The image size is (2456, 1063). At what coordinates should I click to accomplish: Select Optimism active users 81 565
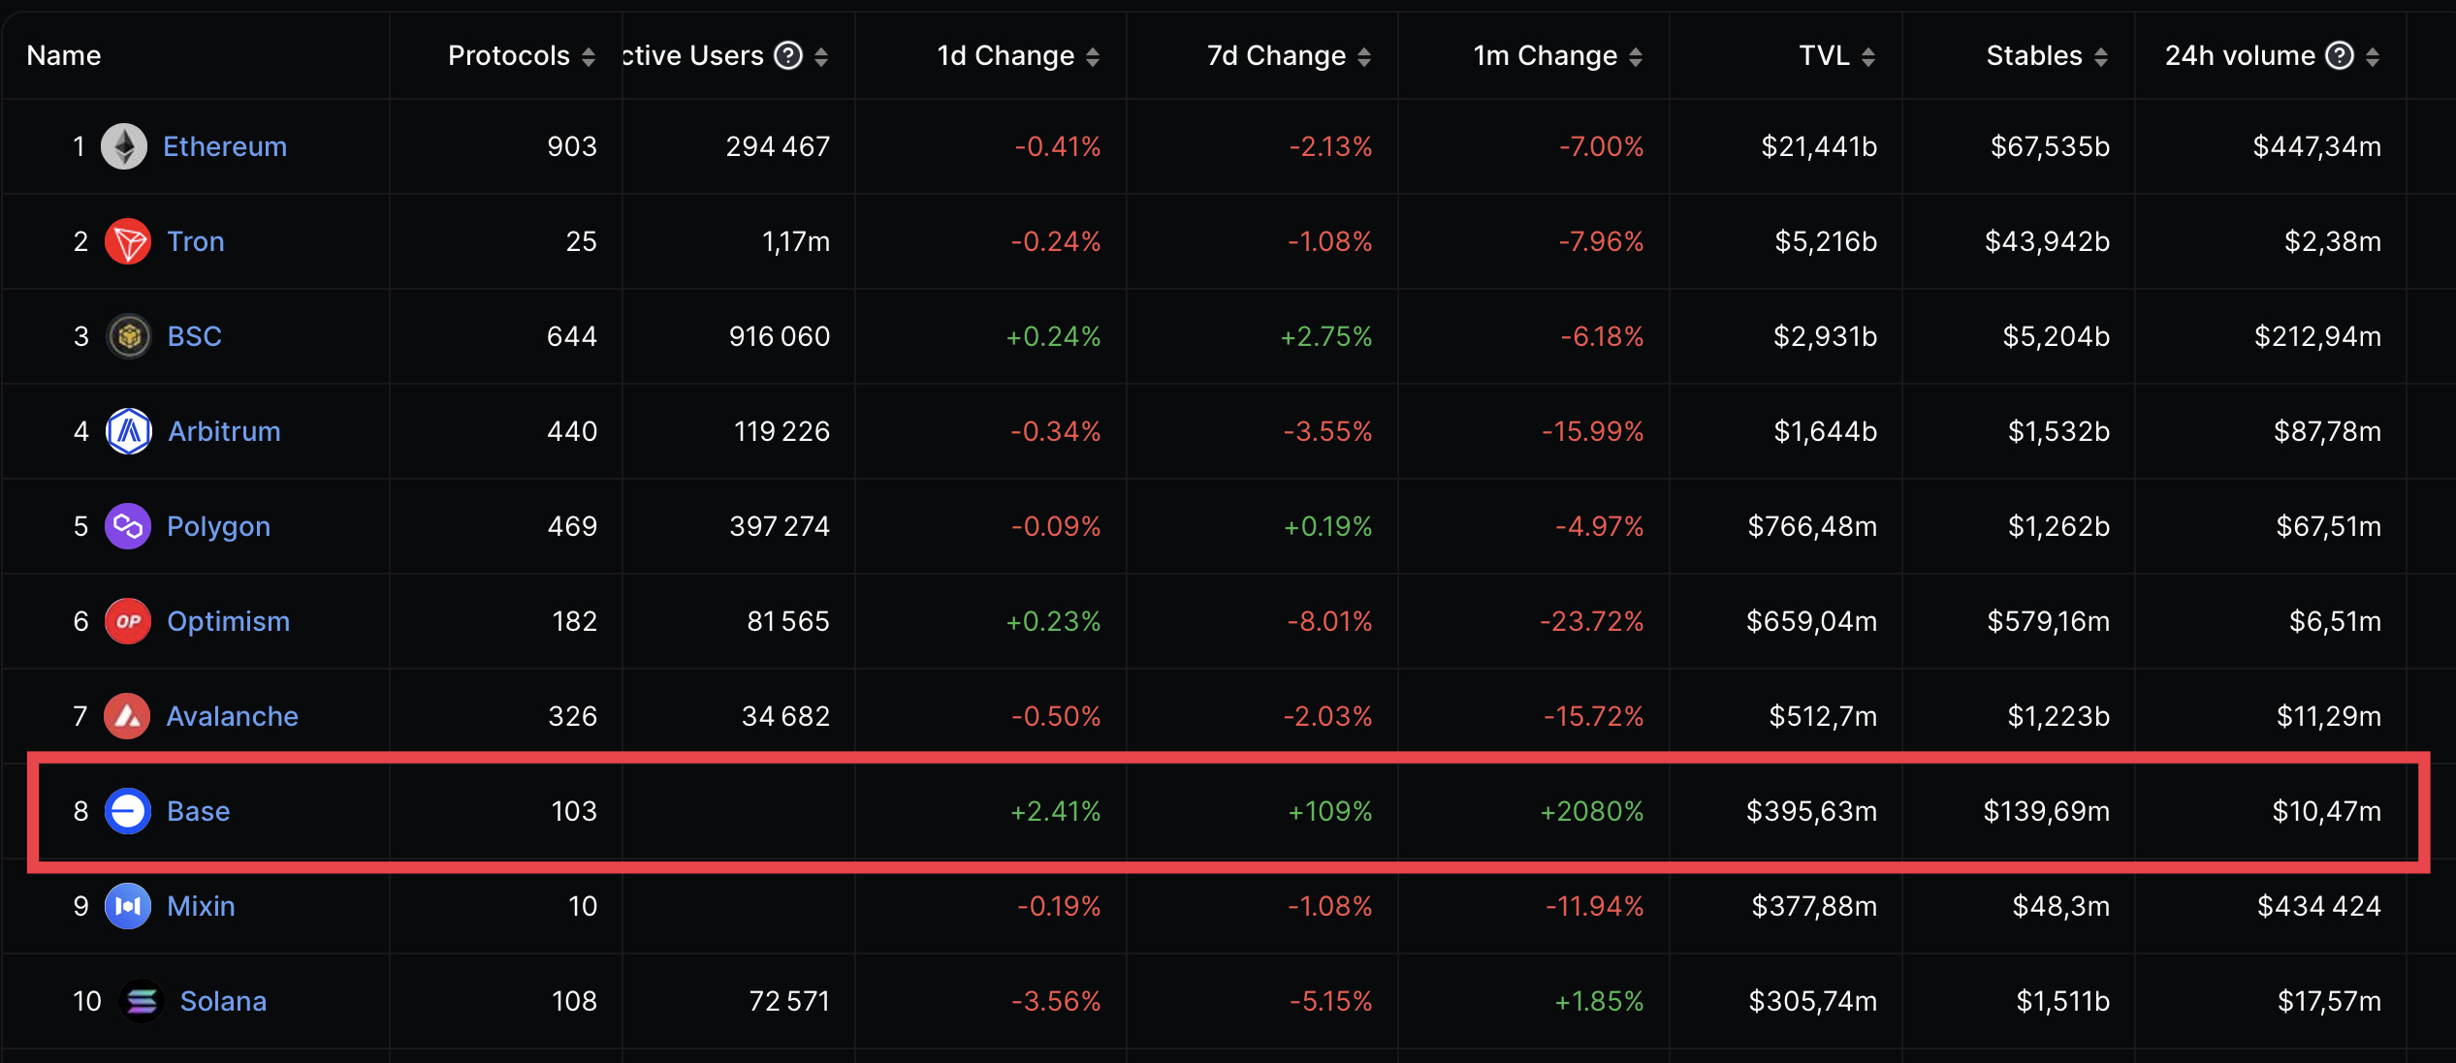788,621
